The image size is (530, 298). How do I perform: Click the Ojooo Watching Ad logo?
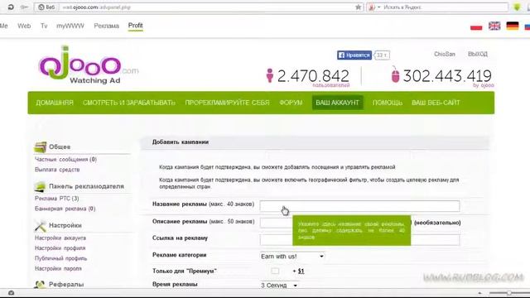coord(88,65)
